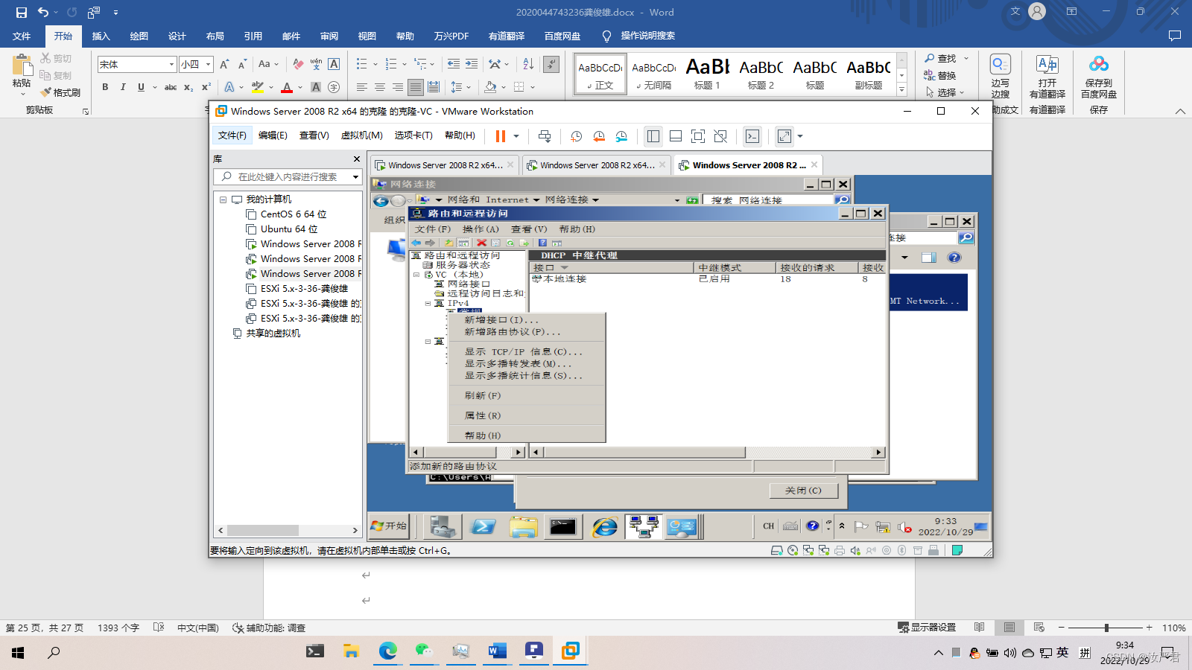Open 操作(A) menu in Routing window
The width and height of the screenshot is (1192, 670).
point(481,229)
